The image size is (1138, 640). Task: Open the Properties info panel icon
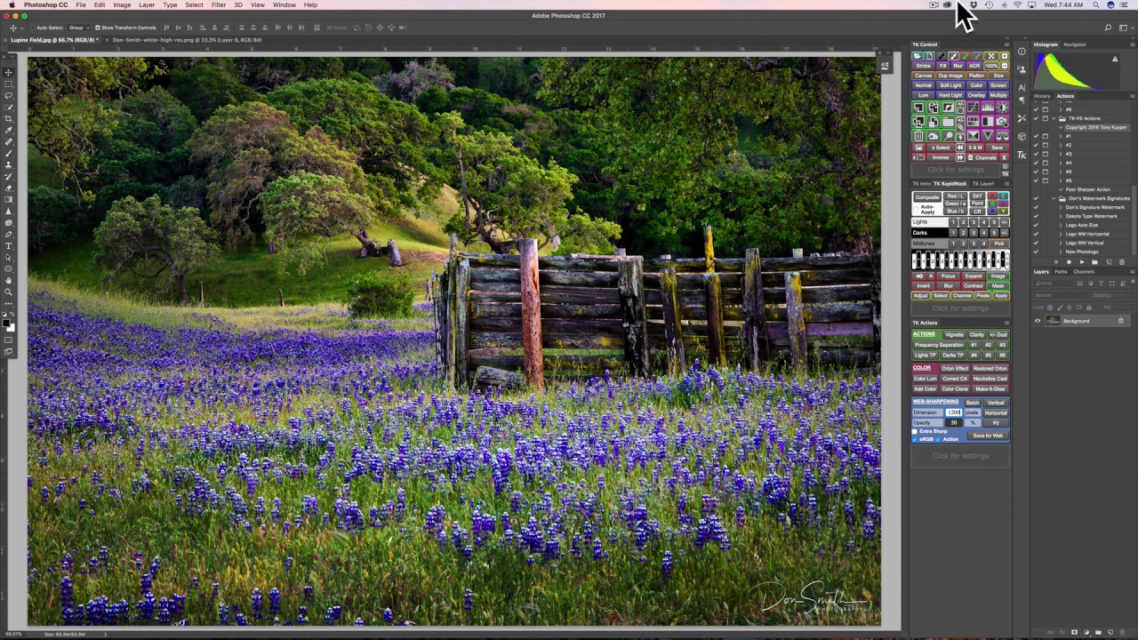(x=1022, y=52)
